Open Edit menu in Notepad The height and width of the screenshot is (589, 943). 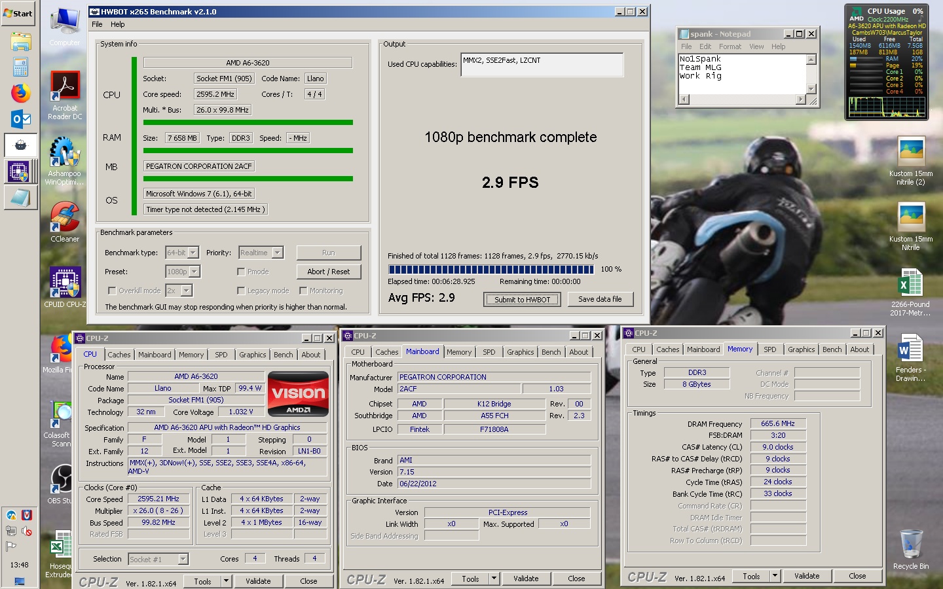point(705,46)
